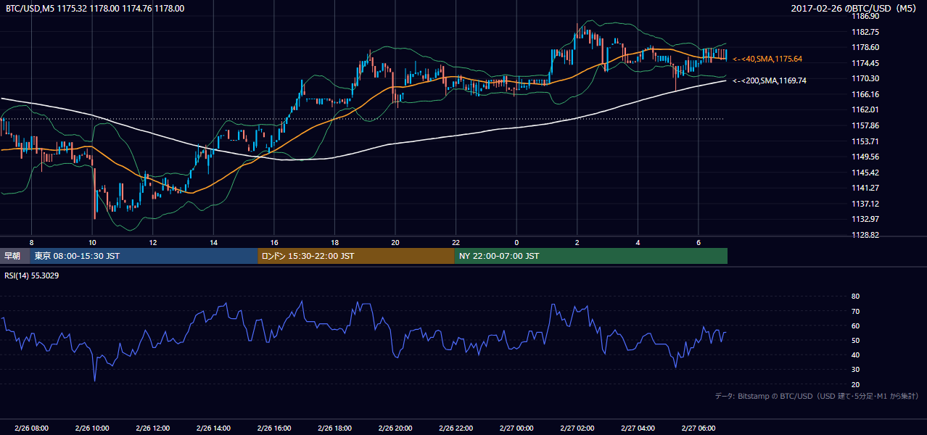Click the date label 2/26 12:00

(x=153, y=428)
